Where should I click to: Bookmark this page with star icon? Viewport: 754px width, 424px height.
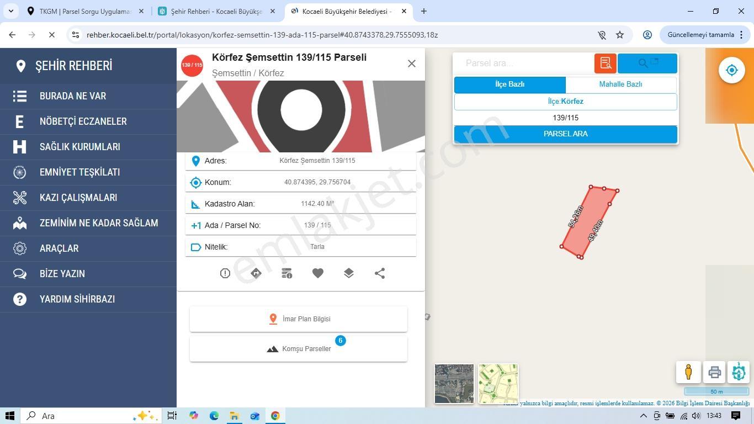tap(620, 35)
